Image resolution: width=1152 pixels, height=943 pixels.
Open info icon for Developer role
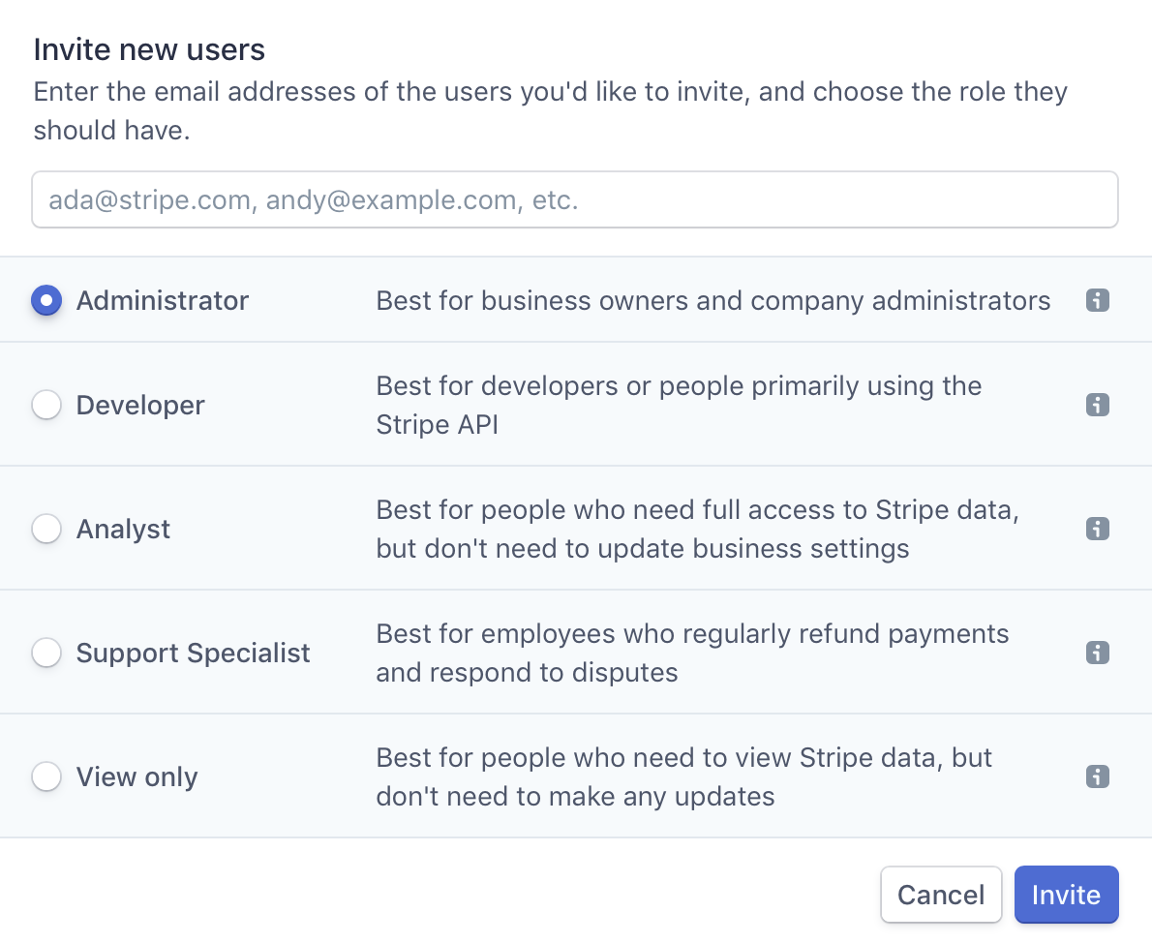[x=1097, y=405]
